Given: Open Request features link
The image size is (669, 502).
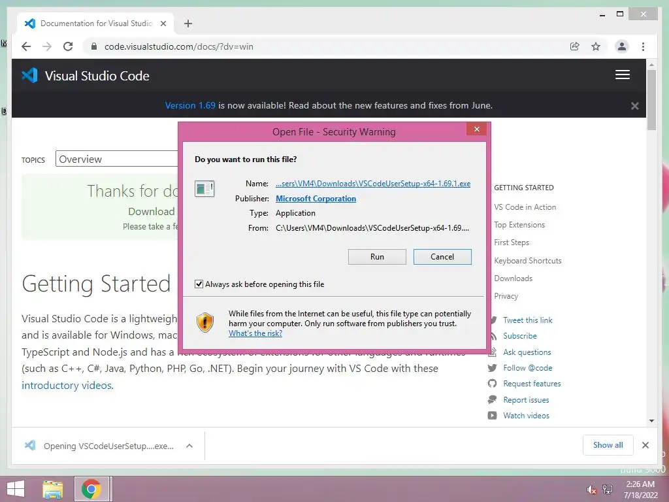Looking at the screenshot, I should 532,384.
